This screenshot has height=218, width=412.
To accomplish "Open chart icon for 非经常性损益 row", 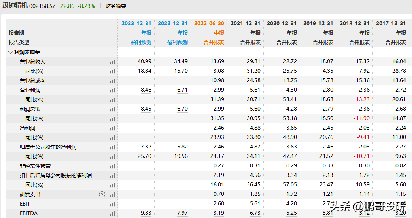I will [x=112, y=166].
